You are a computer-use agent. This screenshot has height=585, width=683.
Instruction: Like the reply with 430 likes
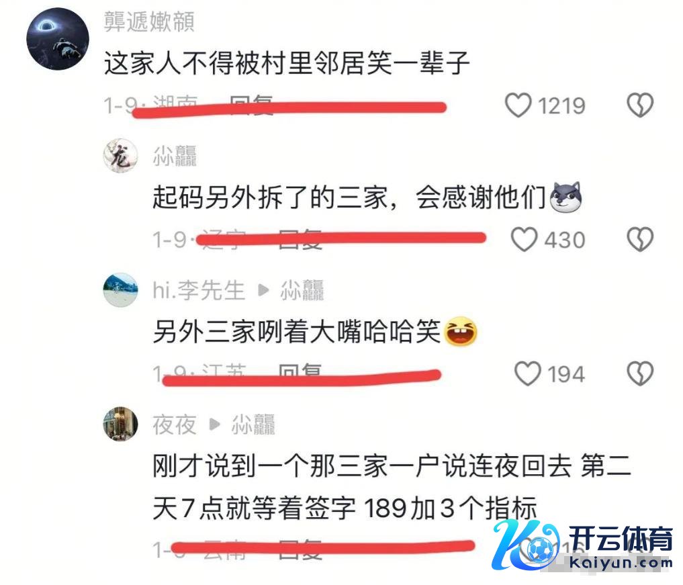[524, 240]
